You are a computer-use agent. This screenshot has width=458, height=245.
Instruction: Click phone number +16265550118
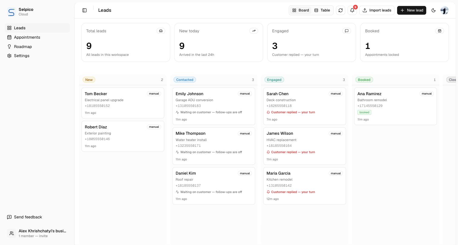(x=279, y=106)
